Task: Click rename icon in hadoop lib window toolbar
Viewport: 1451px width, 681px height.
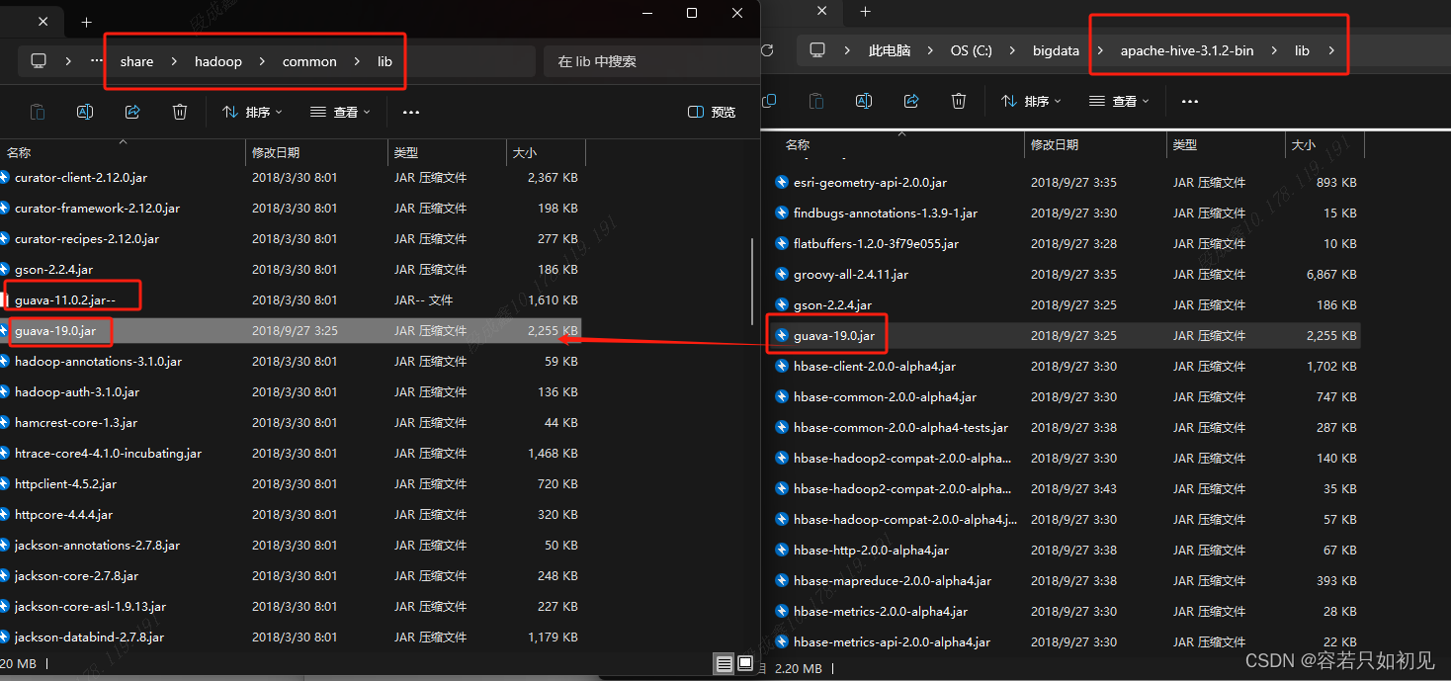Action: point(85,112)
